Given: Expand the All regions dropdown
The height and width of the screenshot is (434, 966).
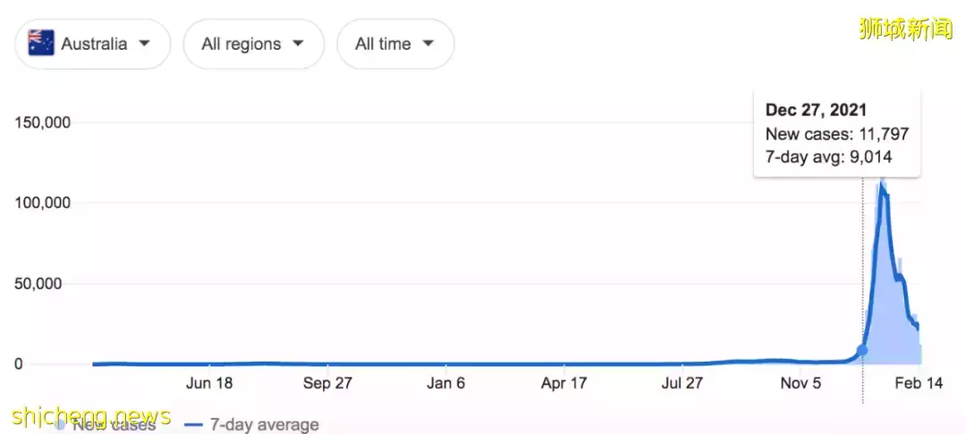Looking at the screenshot, I should (x=253, y=44).
